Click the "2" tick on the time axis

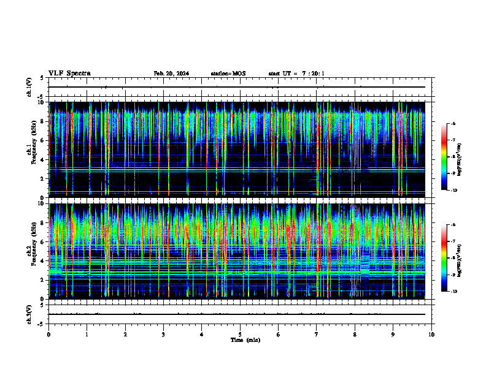[125, 335]
